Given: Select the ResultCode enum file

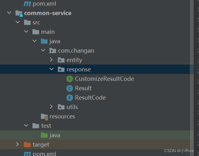Looking at the screenshot, I should [x=90, y=98].
